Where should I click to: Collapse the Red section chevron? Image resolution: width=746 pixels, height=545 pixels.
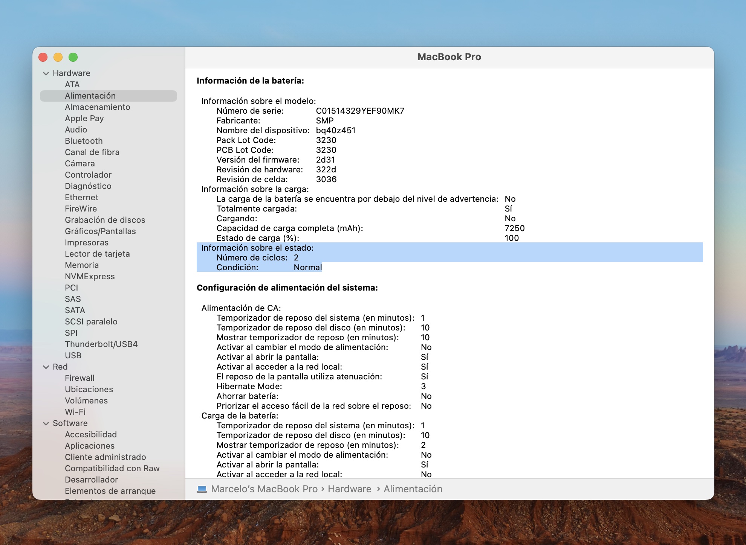[x=46, y=367]
